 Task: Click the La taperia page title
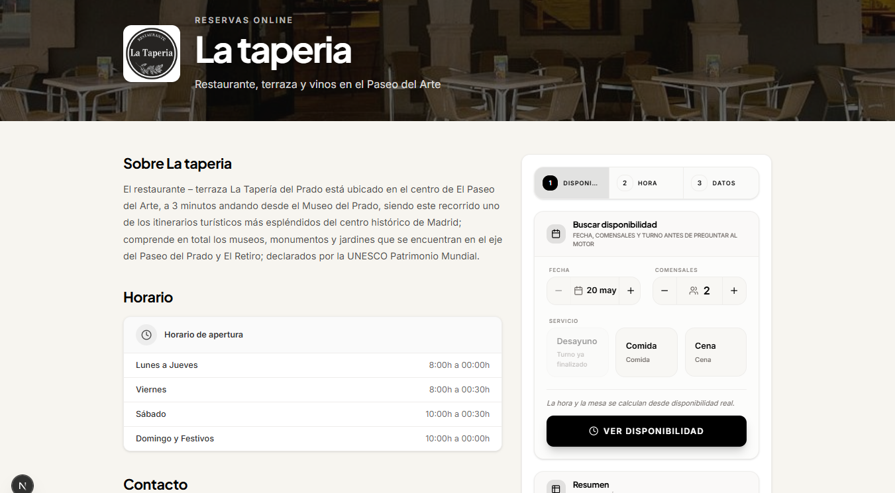click(x=273, y=51)
